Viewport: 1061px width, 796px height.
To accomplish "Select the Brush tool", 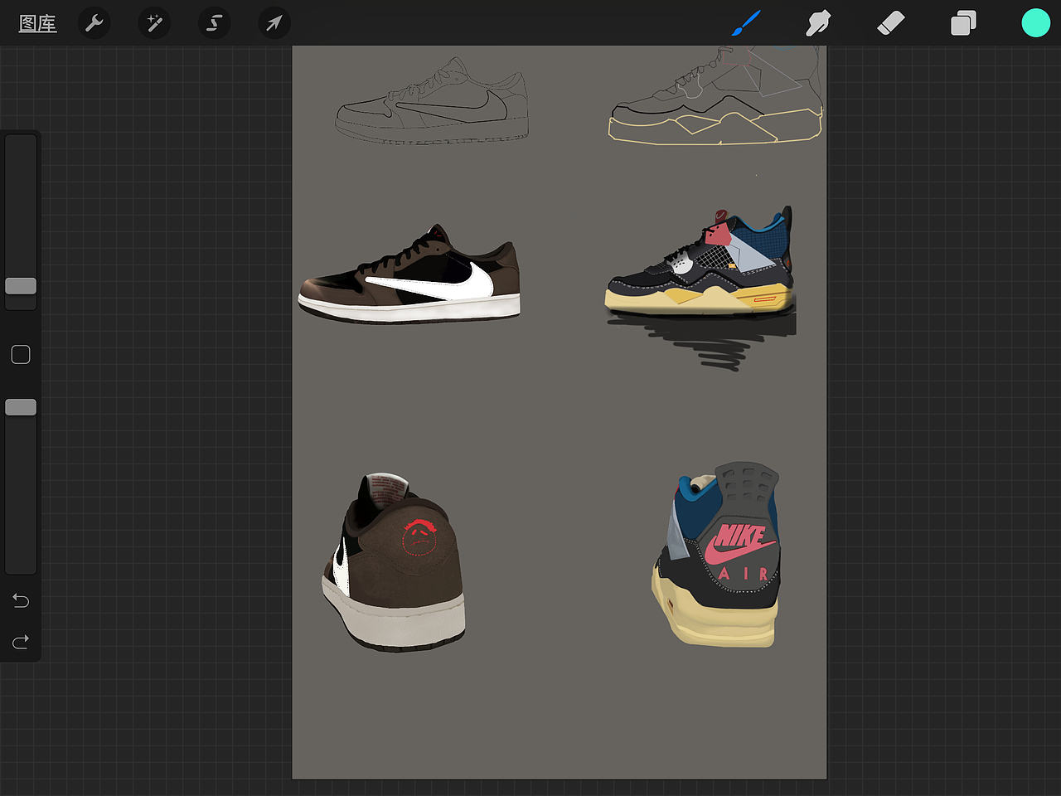I will tap(746, 23).
